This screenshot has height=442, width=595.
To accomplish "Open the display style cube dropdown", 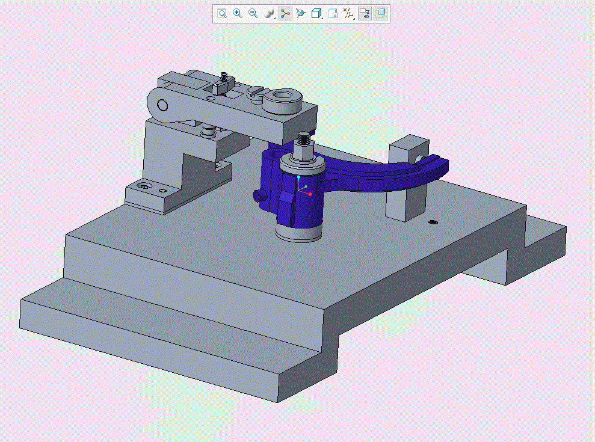I will (316, 14).
